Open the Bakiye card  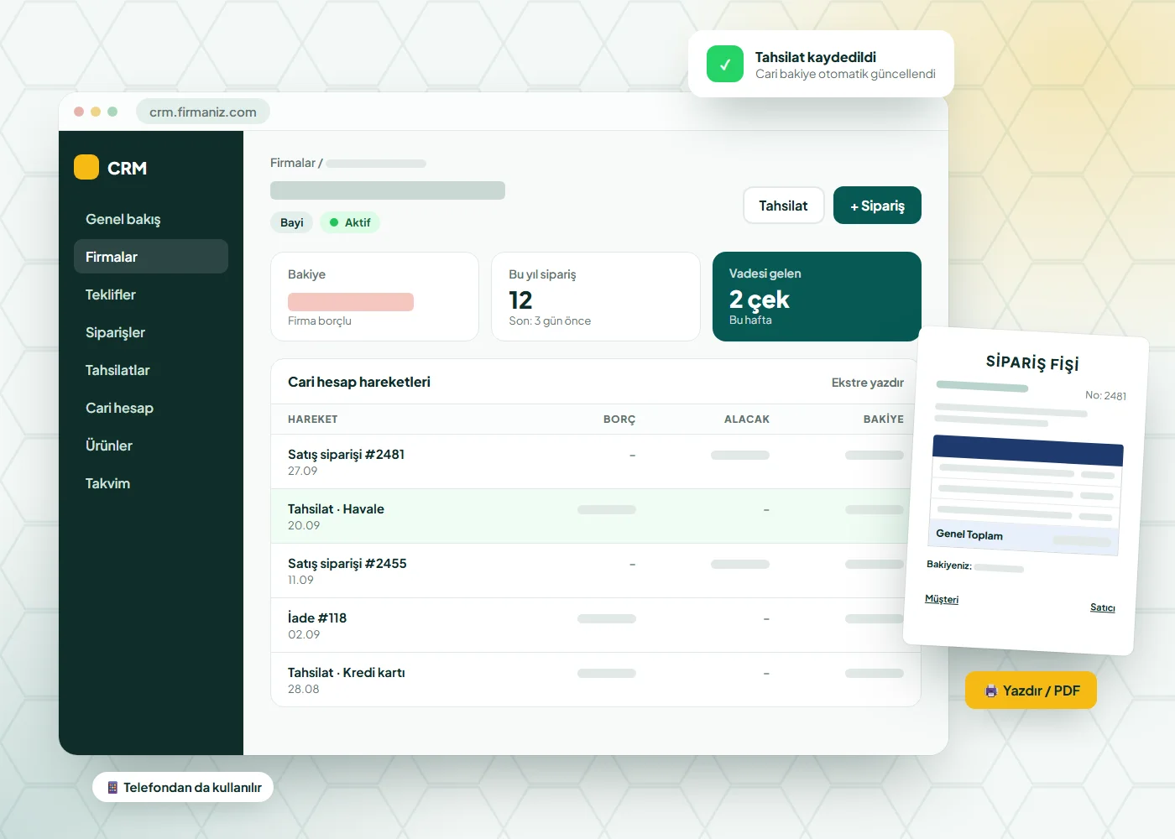(374, 297)
